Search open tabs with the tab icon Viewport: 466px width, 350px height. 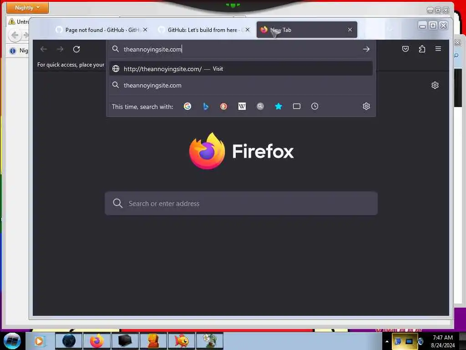coord(297,106)
